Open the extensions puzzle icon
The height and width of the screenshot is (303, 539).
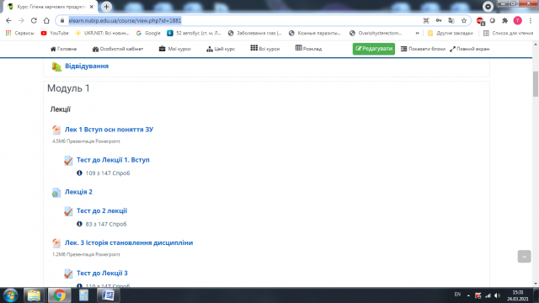pyautogui.click(x=504, y=20)
